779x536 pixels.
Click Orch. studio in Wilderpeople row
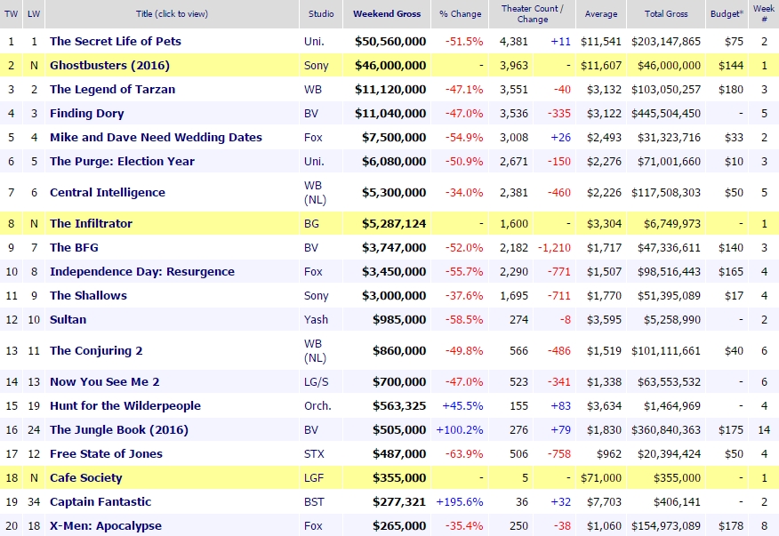[317, 406]
